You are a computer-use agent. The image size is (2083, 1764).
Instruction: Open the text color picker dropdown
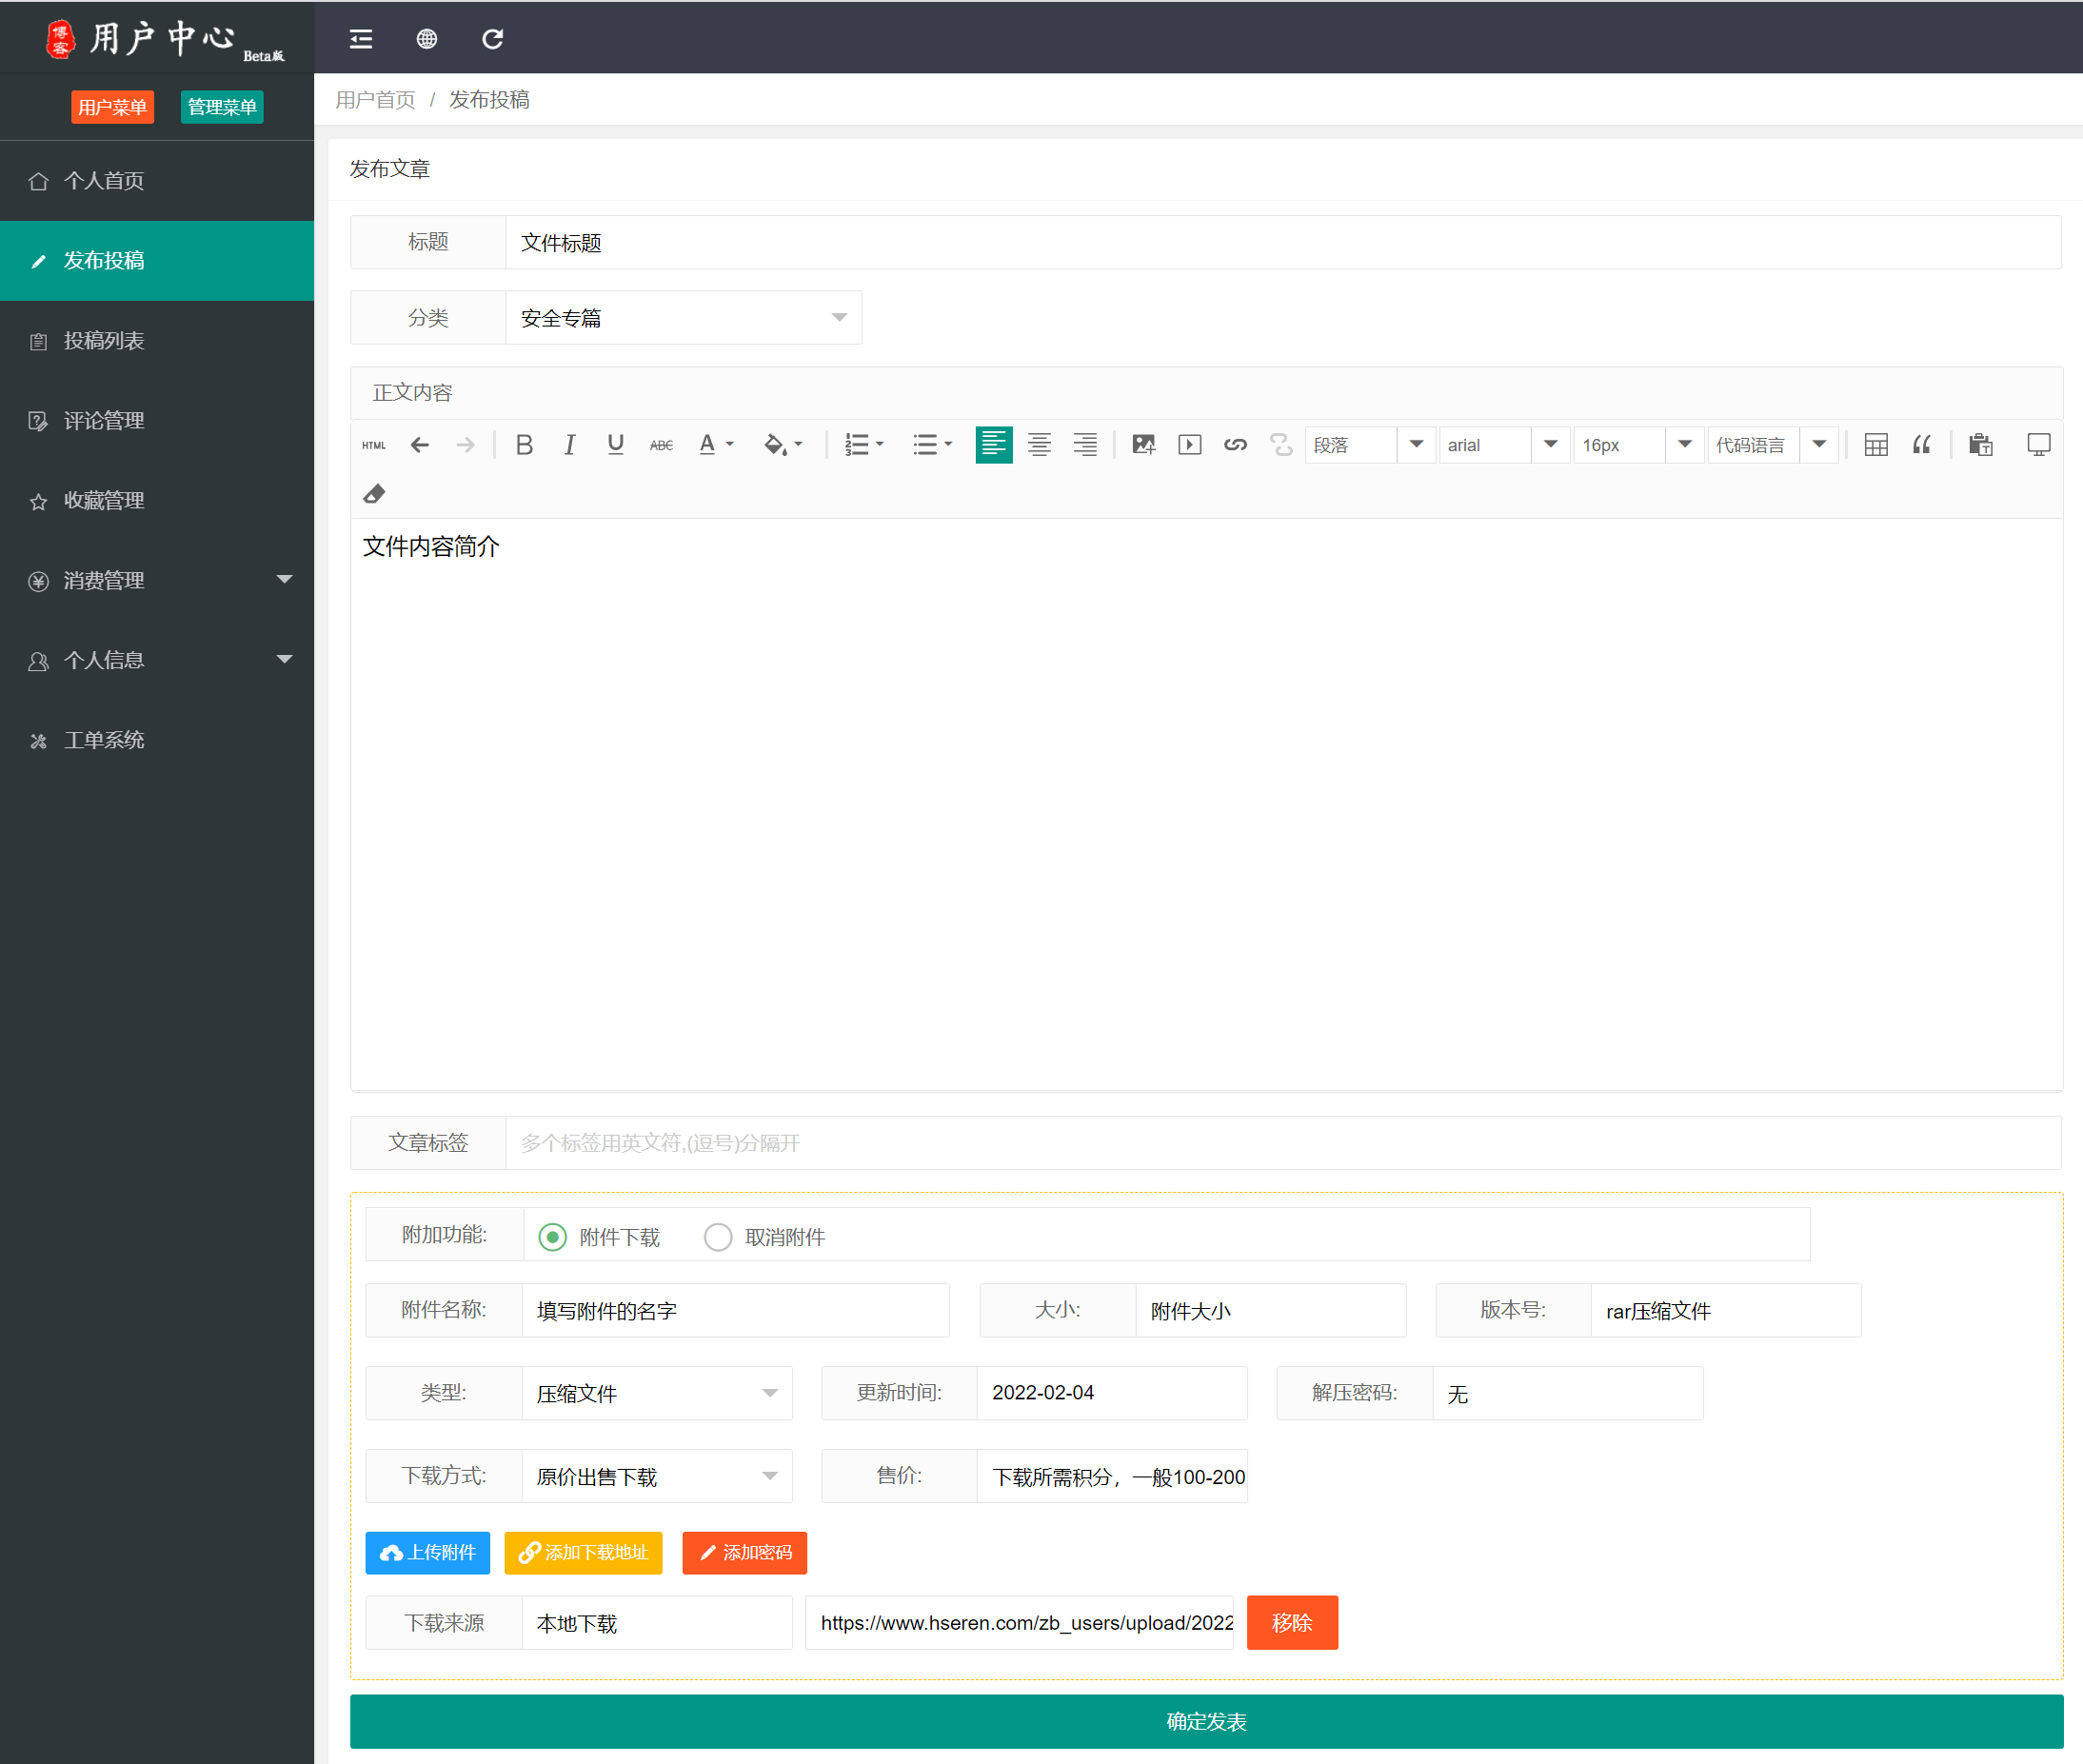click(730, 445)
